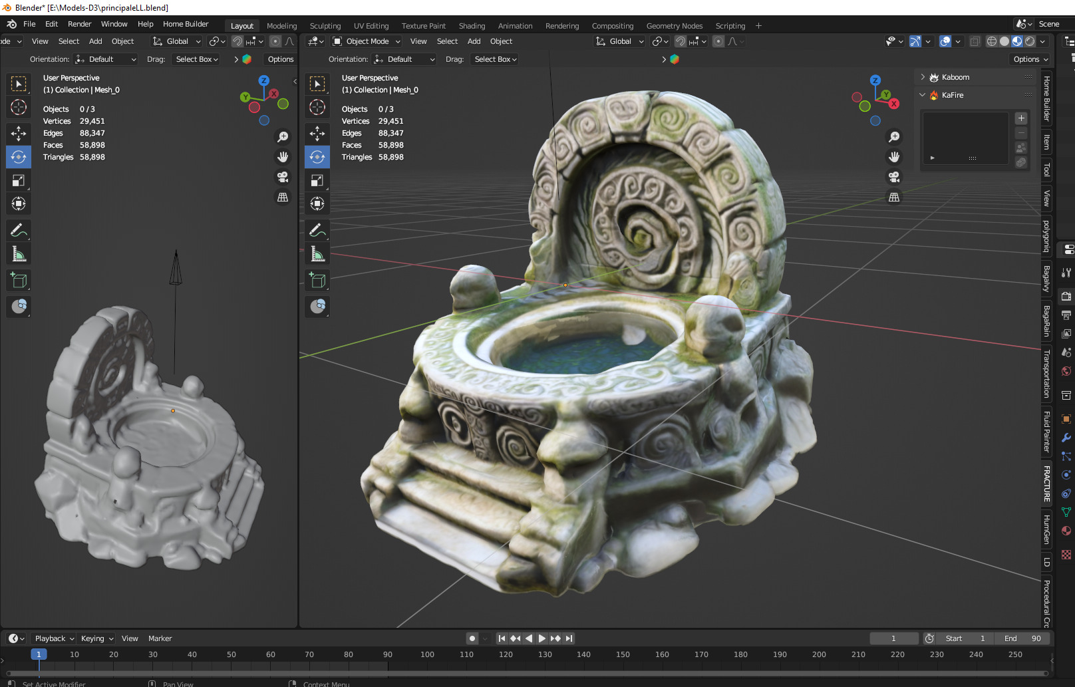This screenshot has width=1075, height=687.
Task: Open Options dropdown in right viewport
Action: [x=1030, y=59]
